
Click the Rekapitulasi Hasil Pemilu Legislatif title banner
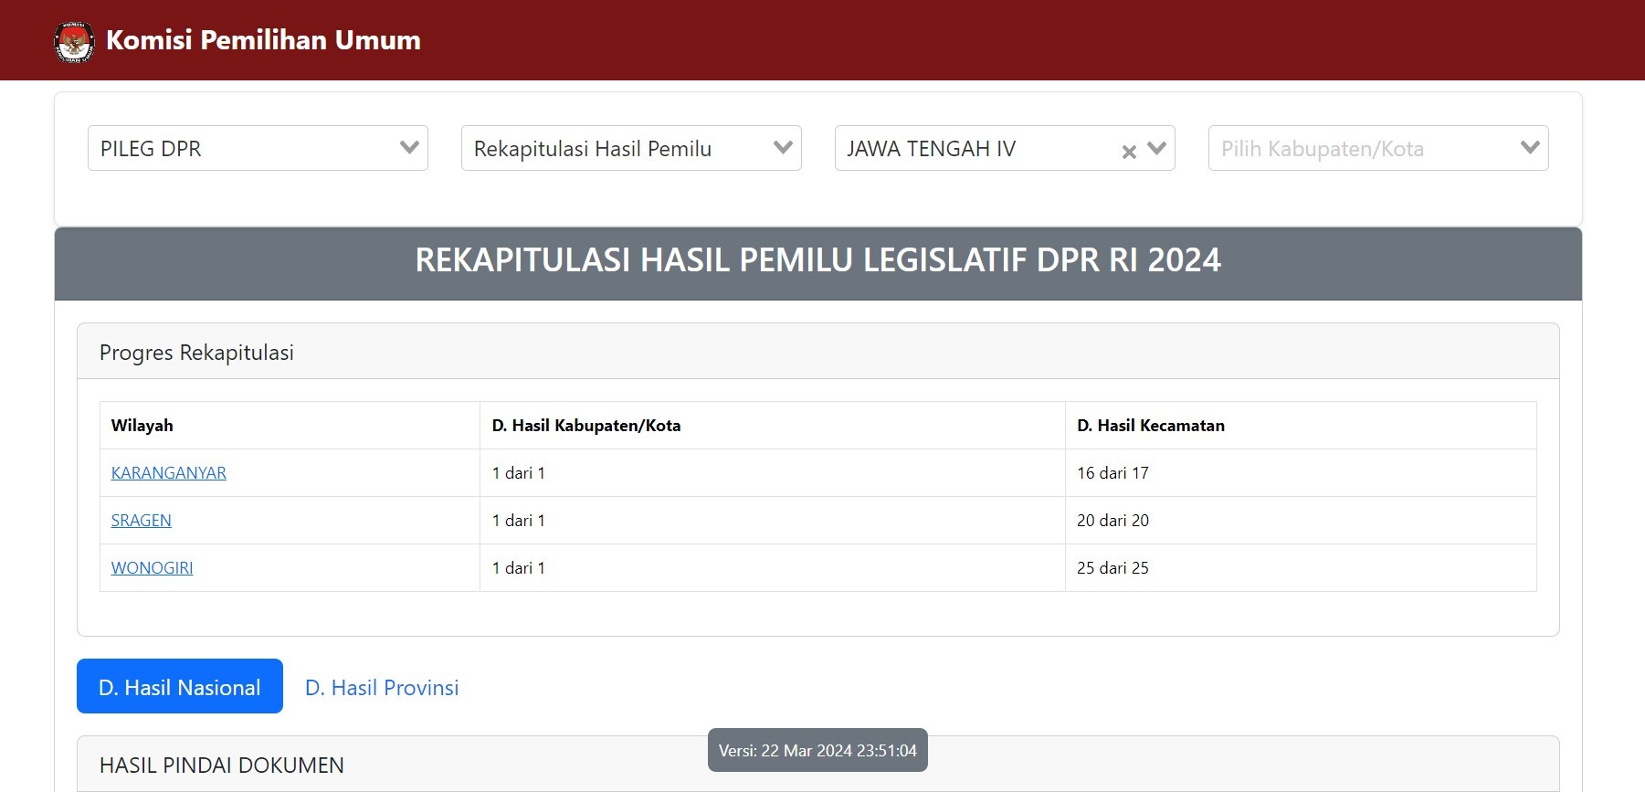coord(817,260)
